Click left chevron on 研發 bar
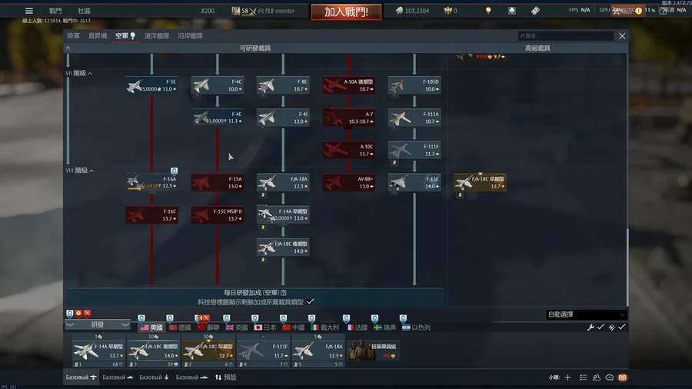The image size is (692, 389). coord(70,325)
